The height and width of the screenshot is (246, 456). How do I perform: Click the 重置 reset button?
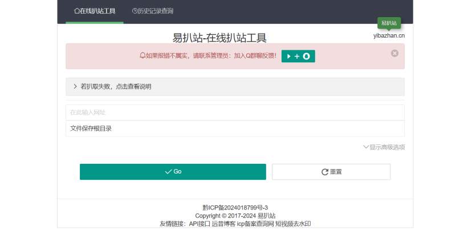pos(331,172)
